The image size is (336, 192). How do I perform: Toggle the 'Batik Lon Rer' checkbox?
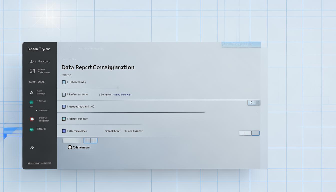pos(64,119)
